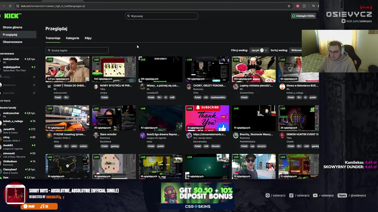The height and width of the screenshot is (212, 378).
Task: Click the Tibia category under strojny's stream
Action: click(102, 89)
